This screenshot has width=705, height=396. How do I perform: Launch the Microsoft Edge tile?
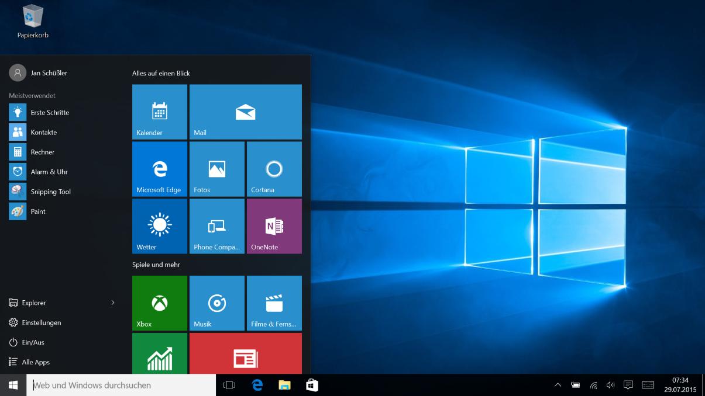(x=160, y=169)
